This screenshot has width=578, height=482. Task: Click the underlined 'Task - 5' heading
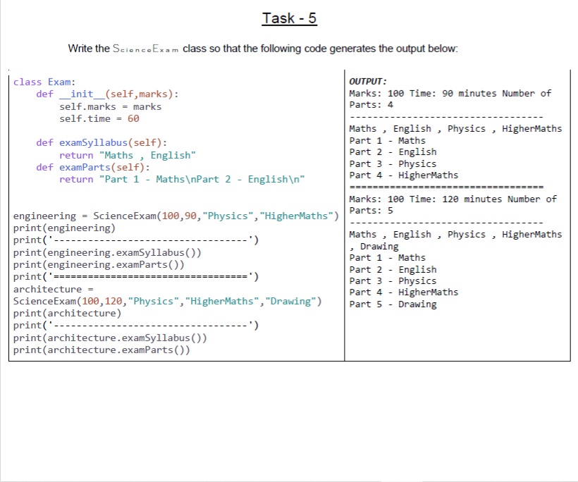pyautogui.click(x=290, y=18)
